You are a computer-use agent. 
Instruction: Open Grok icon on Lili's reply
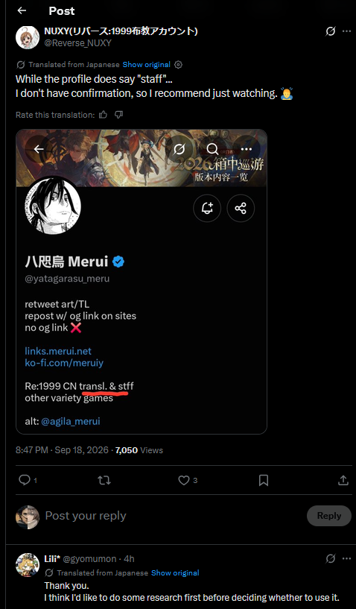330,558
